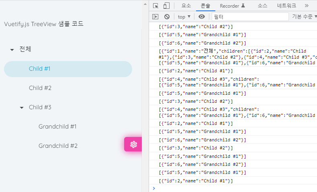Screen dimensions: 317x192
Task: Open the 네트워크 tab
Action: tap(286, 6)
